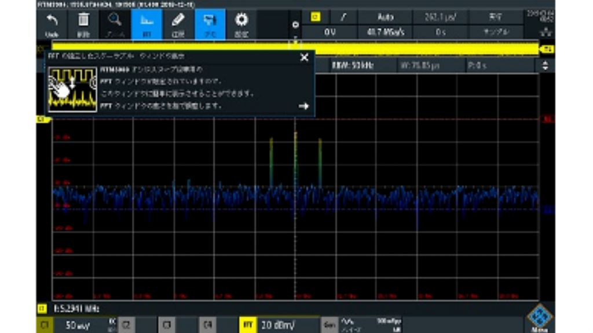The width and height of the screenshot is (593, 333).
Task: Expand the toolbar options dot
Action: [x=295, y=25]
